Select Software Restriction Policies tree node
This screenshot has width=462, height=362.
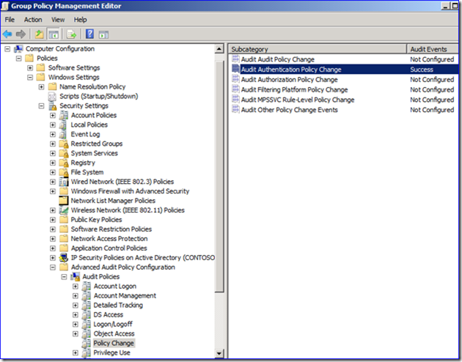(x=111, y=229)
